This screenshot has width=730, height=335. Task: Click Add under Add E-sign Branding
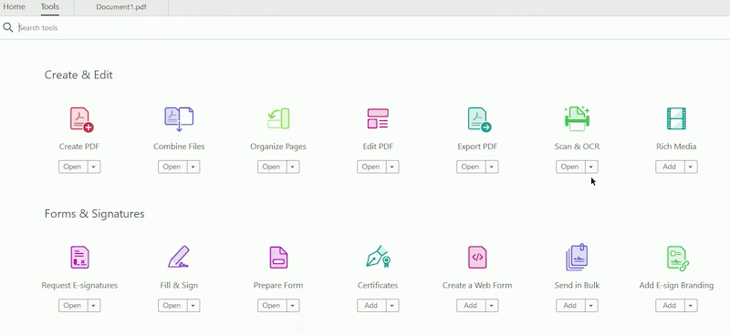point(670,306)
